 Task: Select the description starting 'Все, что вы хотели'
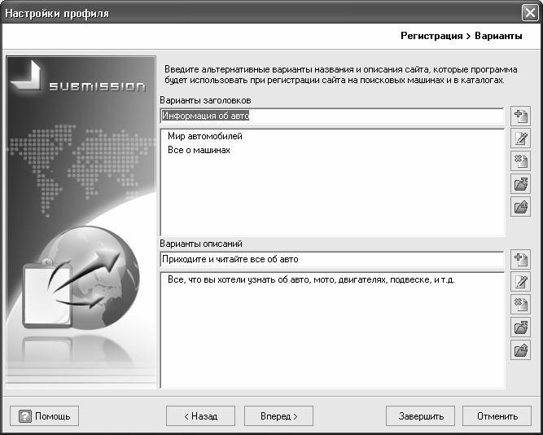click(x=309, y=280)
